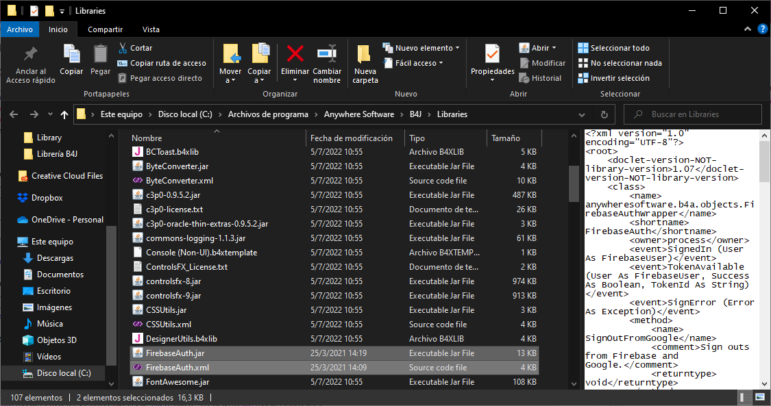Click the Copiar ribbon icon
The width and height of the screenshot is (771, 406).
pyautogui.click(x=72, y=53)
